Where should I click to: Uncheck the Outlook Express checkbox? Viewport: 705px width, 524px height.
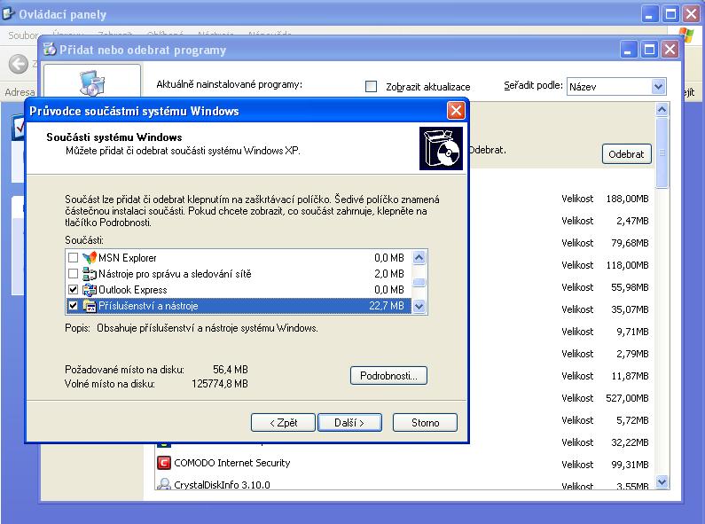(x=73, y=290)
